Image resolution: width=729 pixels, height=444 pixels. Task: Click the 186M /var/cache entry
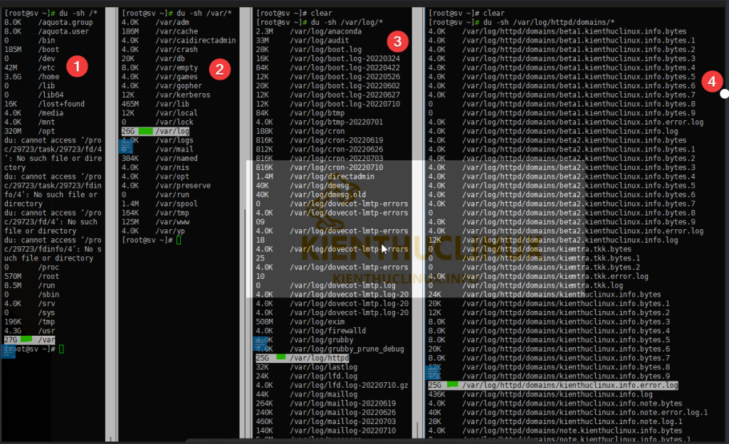point(161,32)
